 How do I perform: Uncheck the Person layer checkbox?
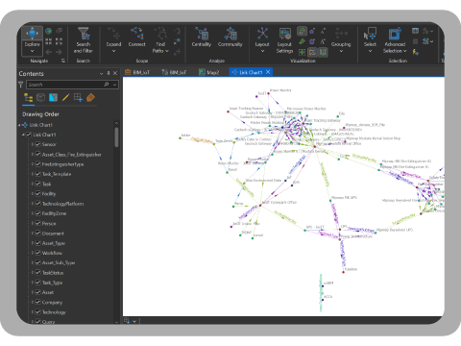37,223
